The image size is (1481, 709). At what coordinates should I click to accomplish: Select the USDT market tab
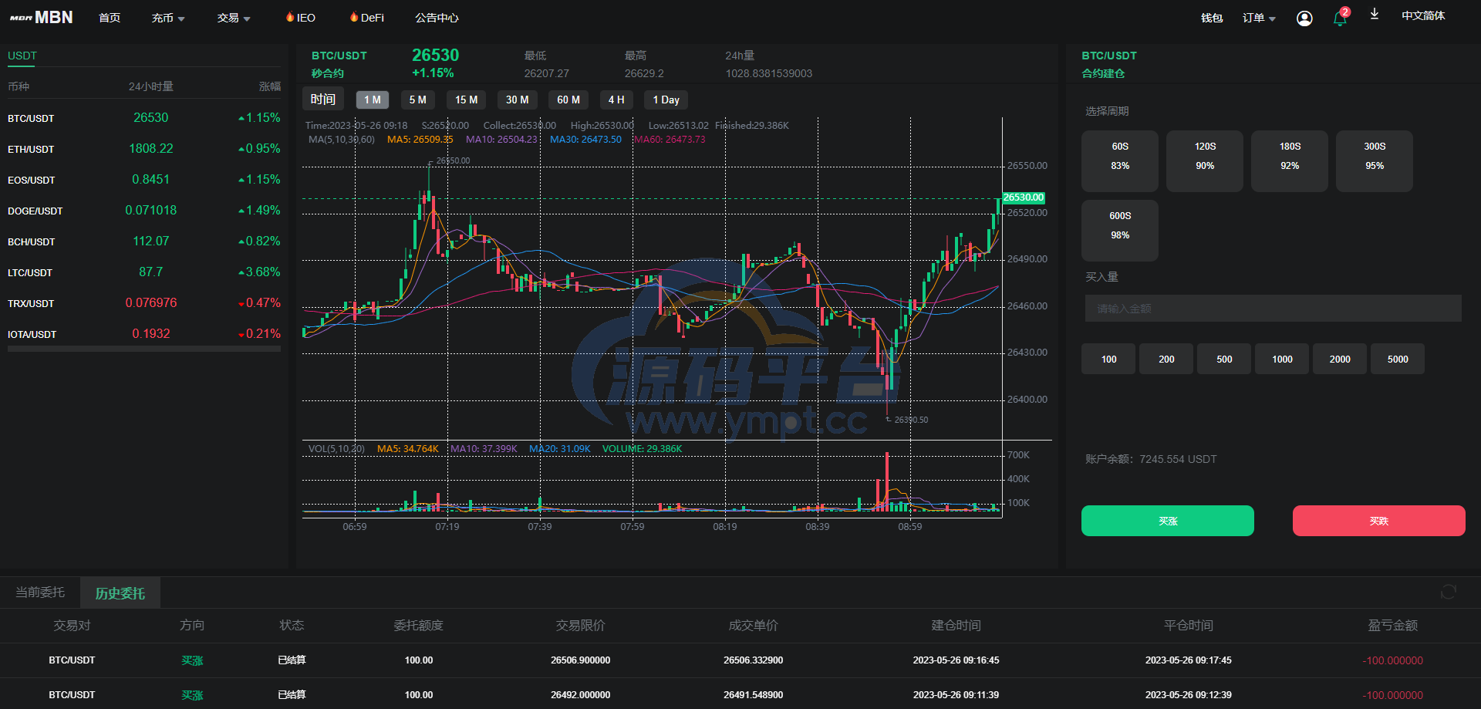click(22, 56)
